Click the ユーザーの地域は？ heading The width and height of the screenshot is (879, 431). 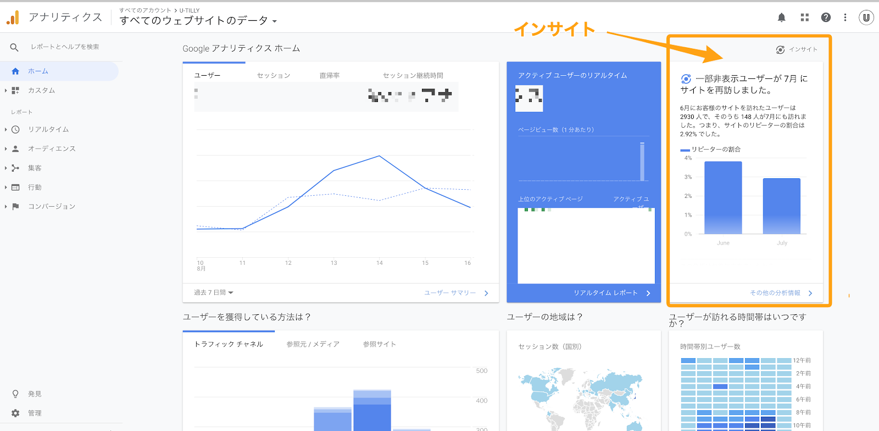[544, 317]
